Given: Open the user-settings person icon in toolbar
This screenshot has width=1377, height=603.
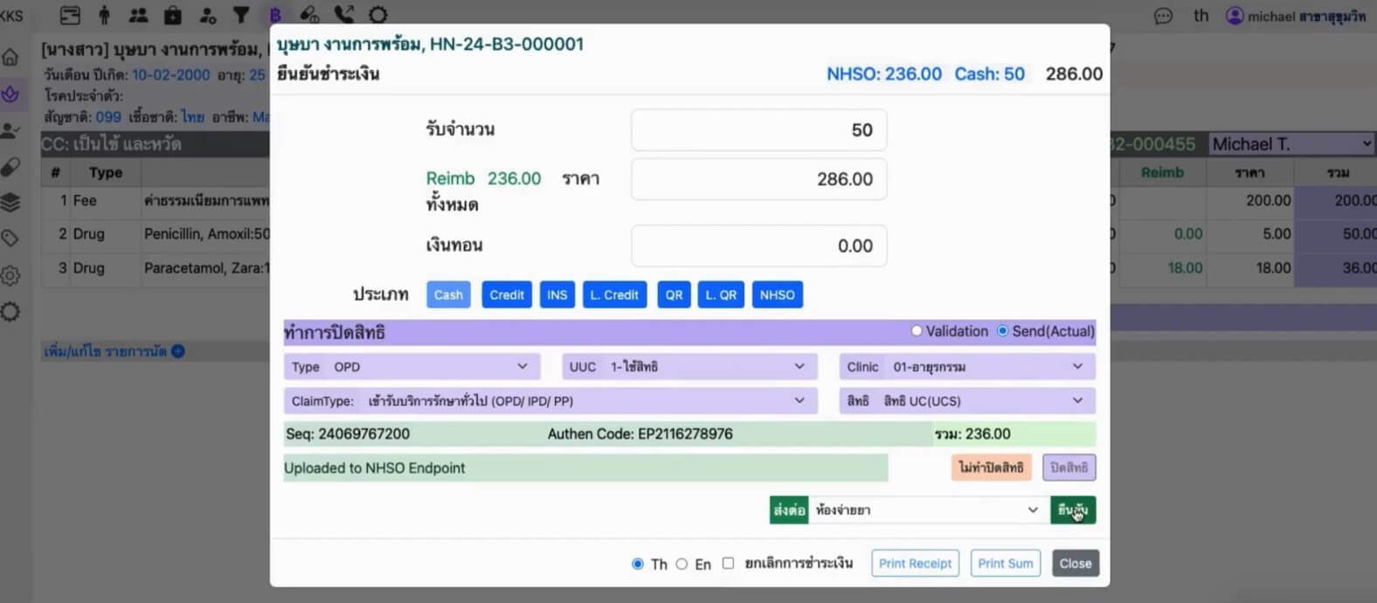Looking at the screenshot, I should 207,15.
